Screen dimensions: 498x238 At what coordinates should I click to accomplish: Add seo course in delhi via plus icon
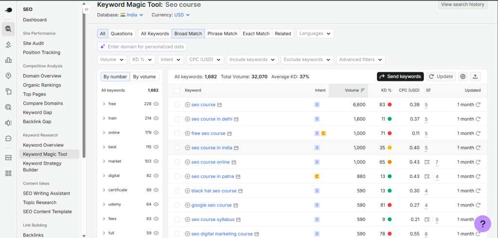pyautogui.click(x=187, y=119)
